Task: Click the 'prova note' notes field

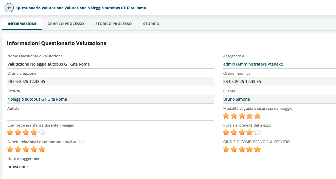Action: click(x=111, y=167)
